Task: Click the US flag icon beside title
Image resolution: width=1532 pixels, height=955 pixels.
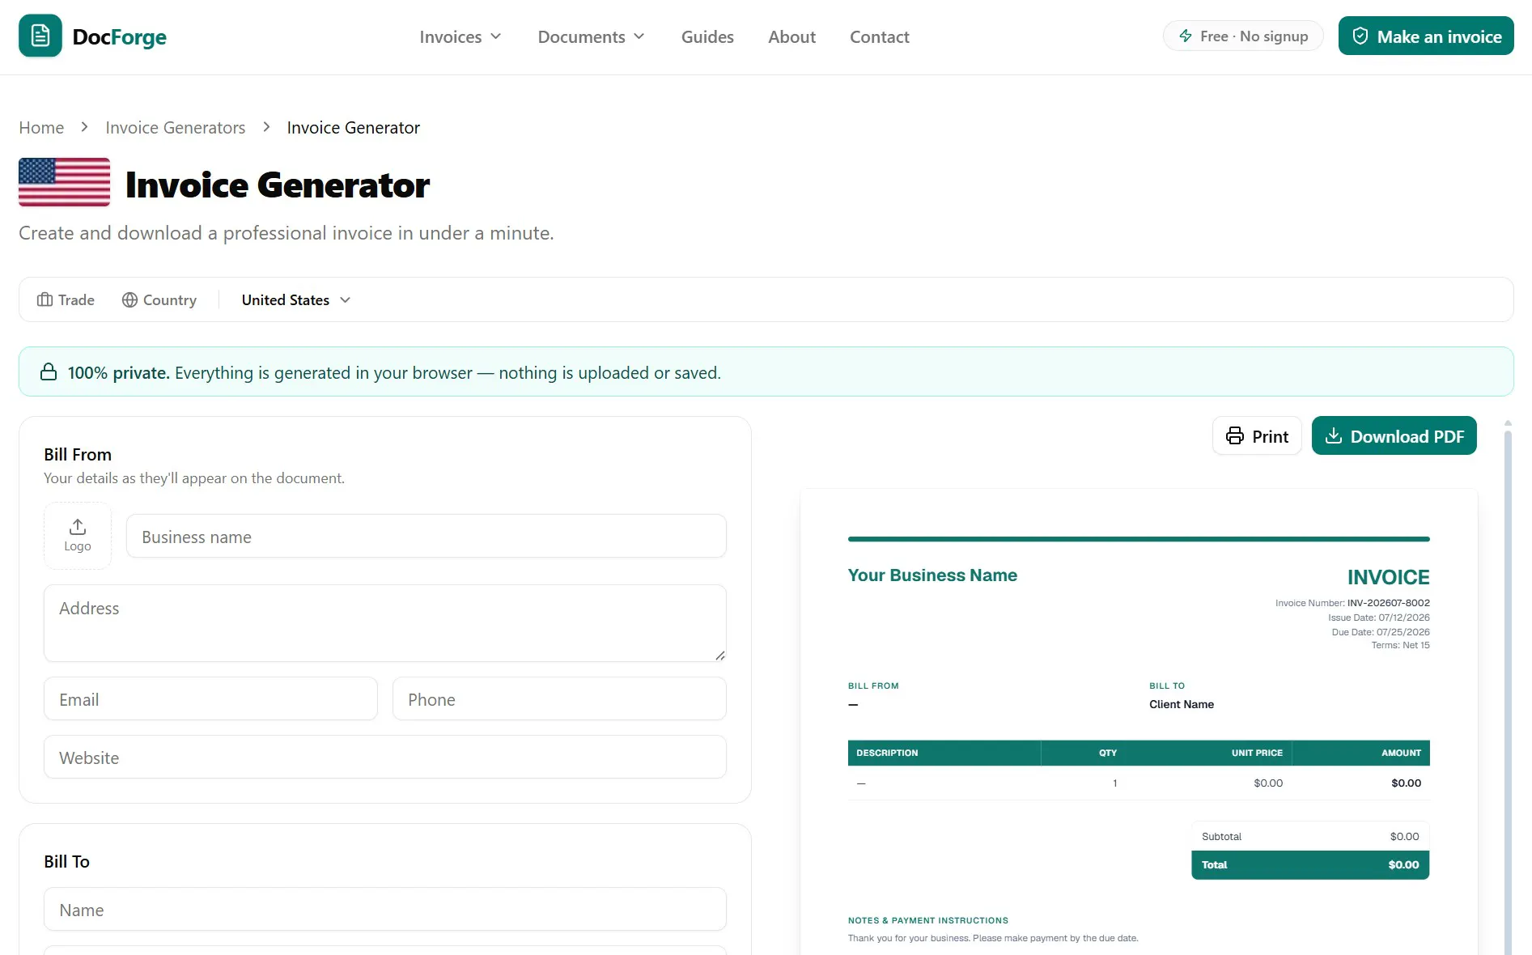Action: click(x=64, y=182)
